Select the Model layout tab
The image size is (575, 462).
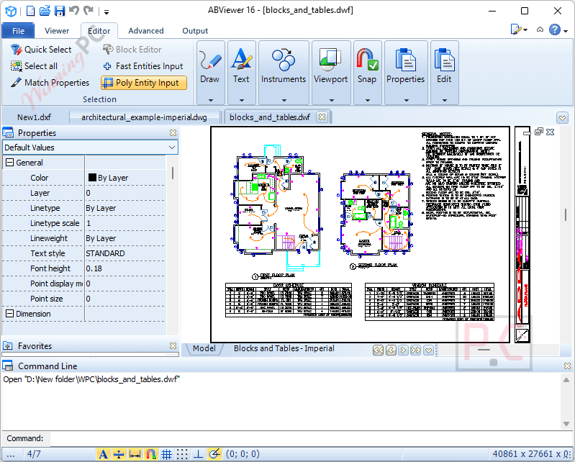(204, 348)
